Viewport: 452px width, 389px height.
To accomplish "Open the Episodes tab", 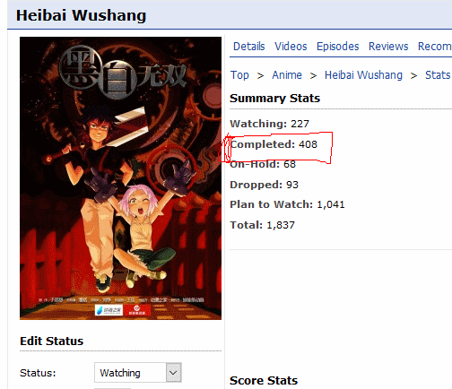I will point(337,47).
